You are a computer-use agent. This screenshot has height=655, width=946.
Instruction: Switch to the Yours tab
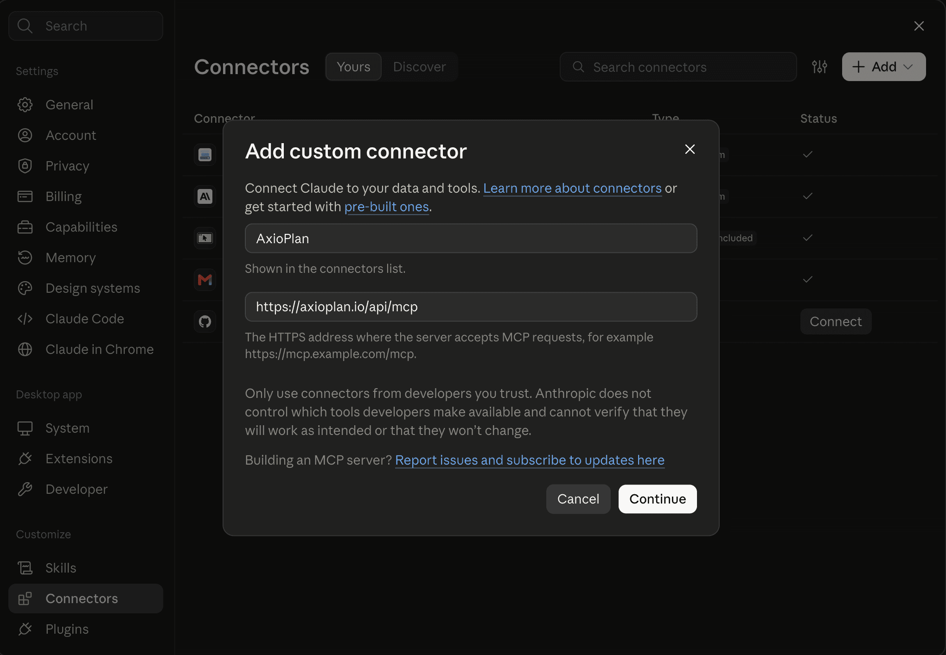click(x=353, y=67)
